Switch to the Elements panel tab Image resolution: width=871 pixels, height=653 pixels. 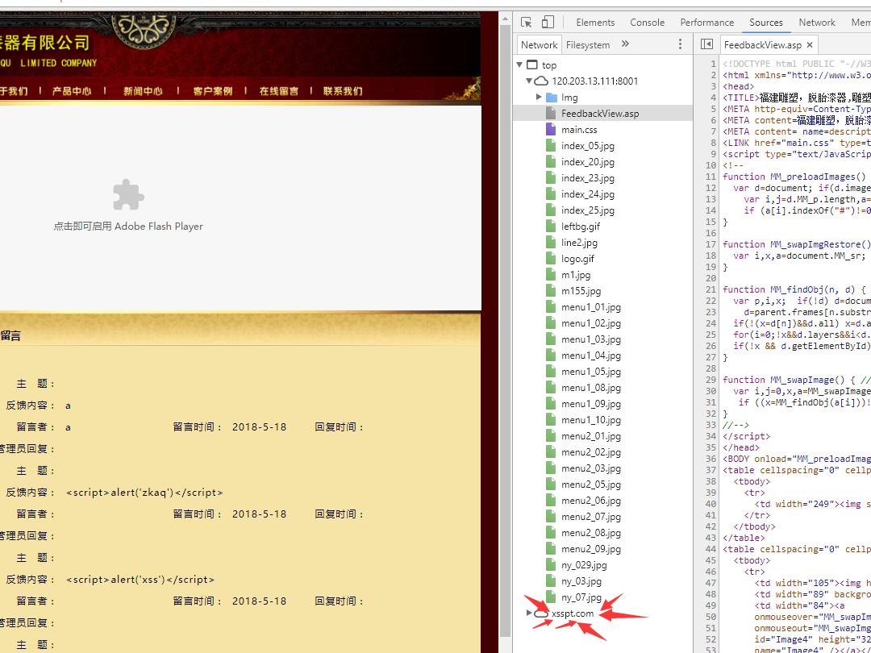pos(595,23)
